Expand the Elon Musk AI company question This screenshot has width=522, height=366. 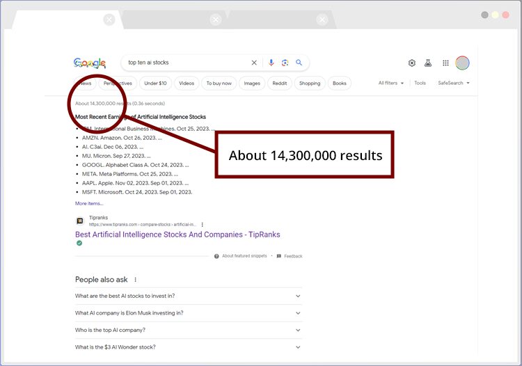click(x=298, y=313)
